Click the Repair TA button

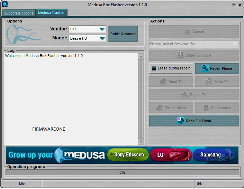[x=194, y=95]
